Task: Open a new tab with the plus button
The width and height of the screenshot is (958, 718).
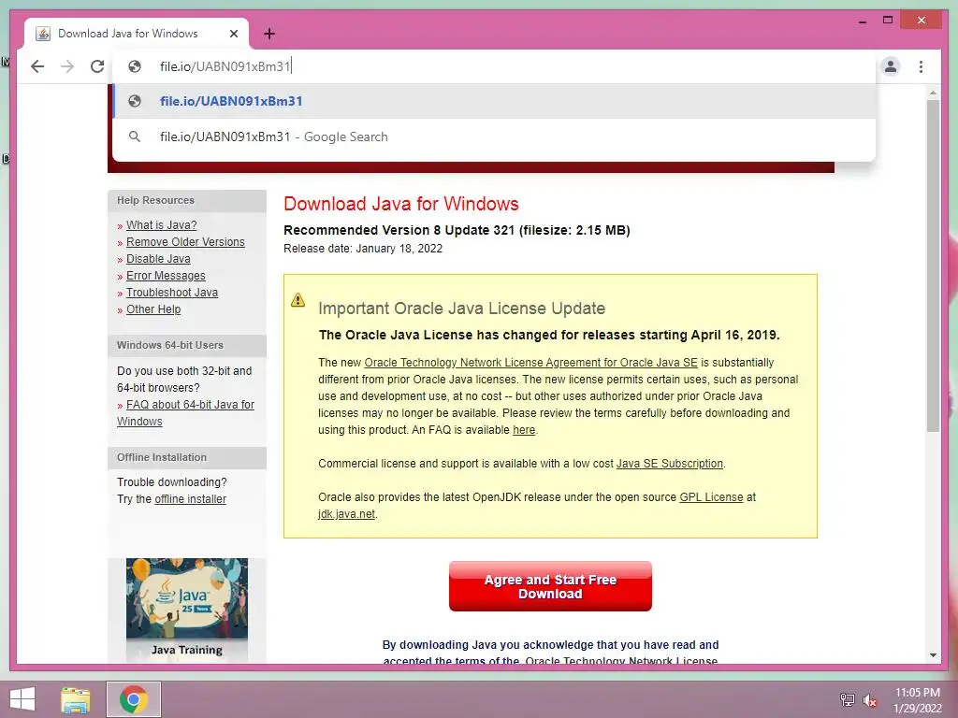Action: tap(269, 34)
